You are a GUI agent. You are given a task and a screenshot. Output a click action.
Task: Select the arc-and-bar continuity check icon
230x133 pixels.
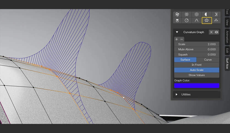click(x=216, y=14)
